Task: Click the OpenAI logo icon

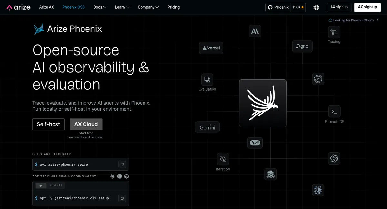Action: pos(334,159)
